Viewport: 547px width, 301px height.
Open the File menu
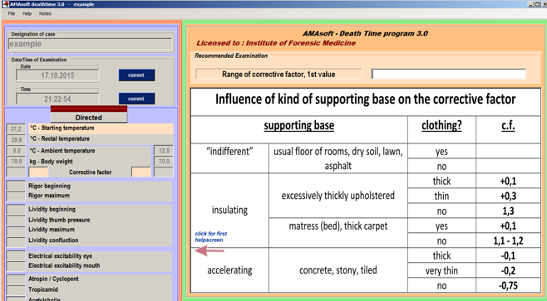coord(12,13)
